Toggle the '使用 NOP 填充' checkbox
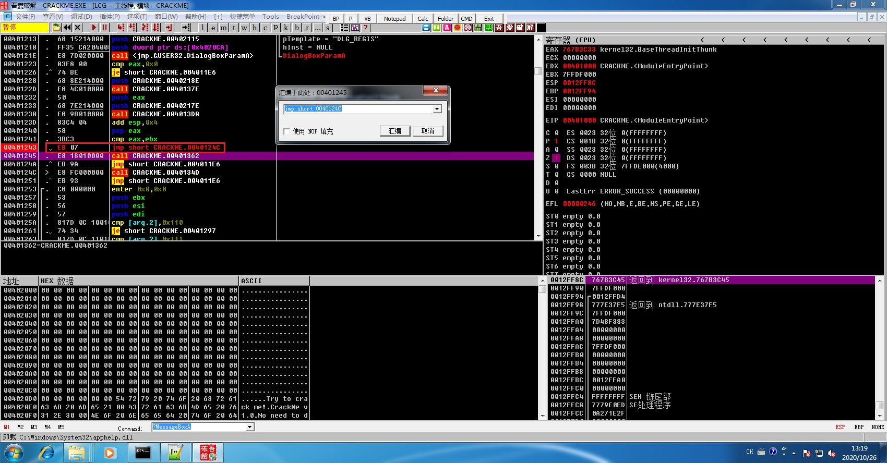This screenshot has width=887, height=463. point(286,131)
